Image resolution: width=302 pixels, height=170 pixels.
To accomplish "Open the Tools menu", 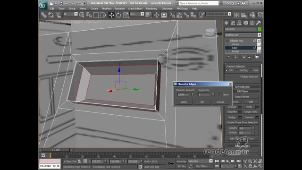I will [x=61, y=8].
